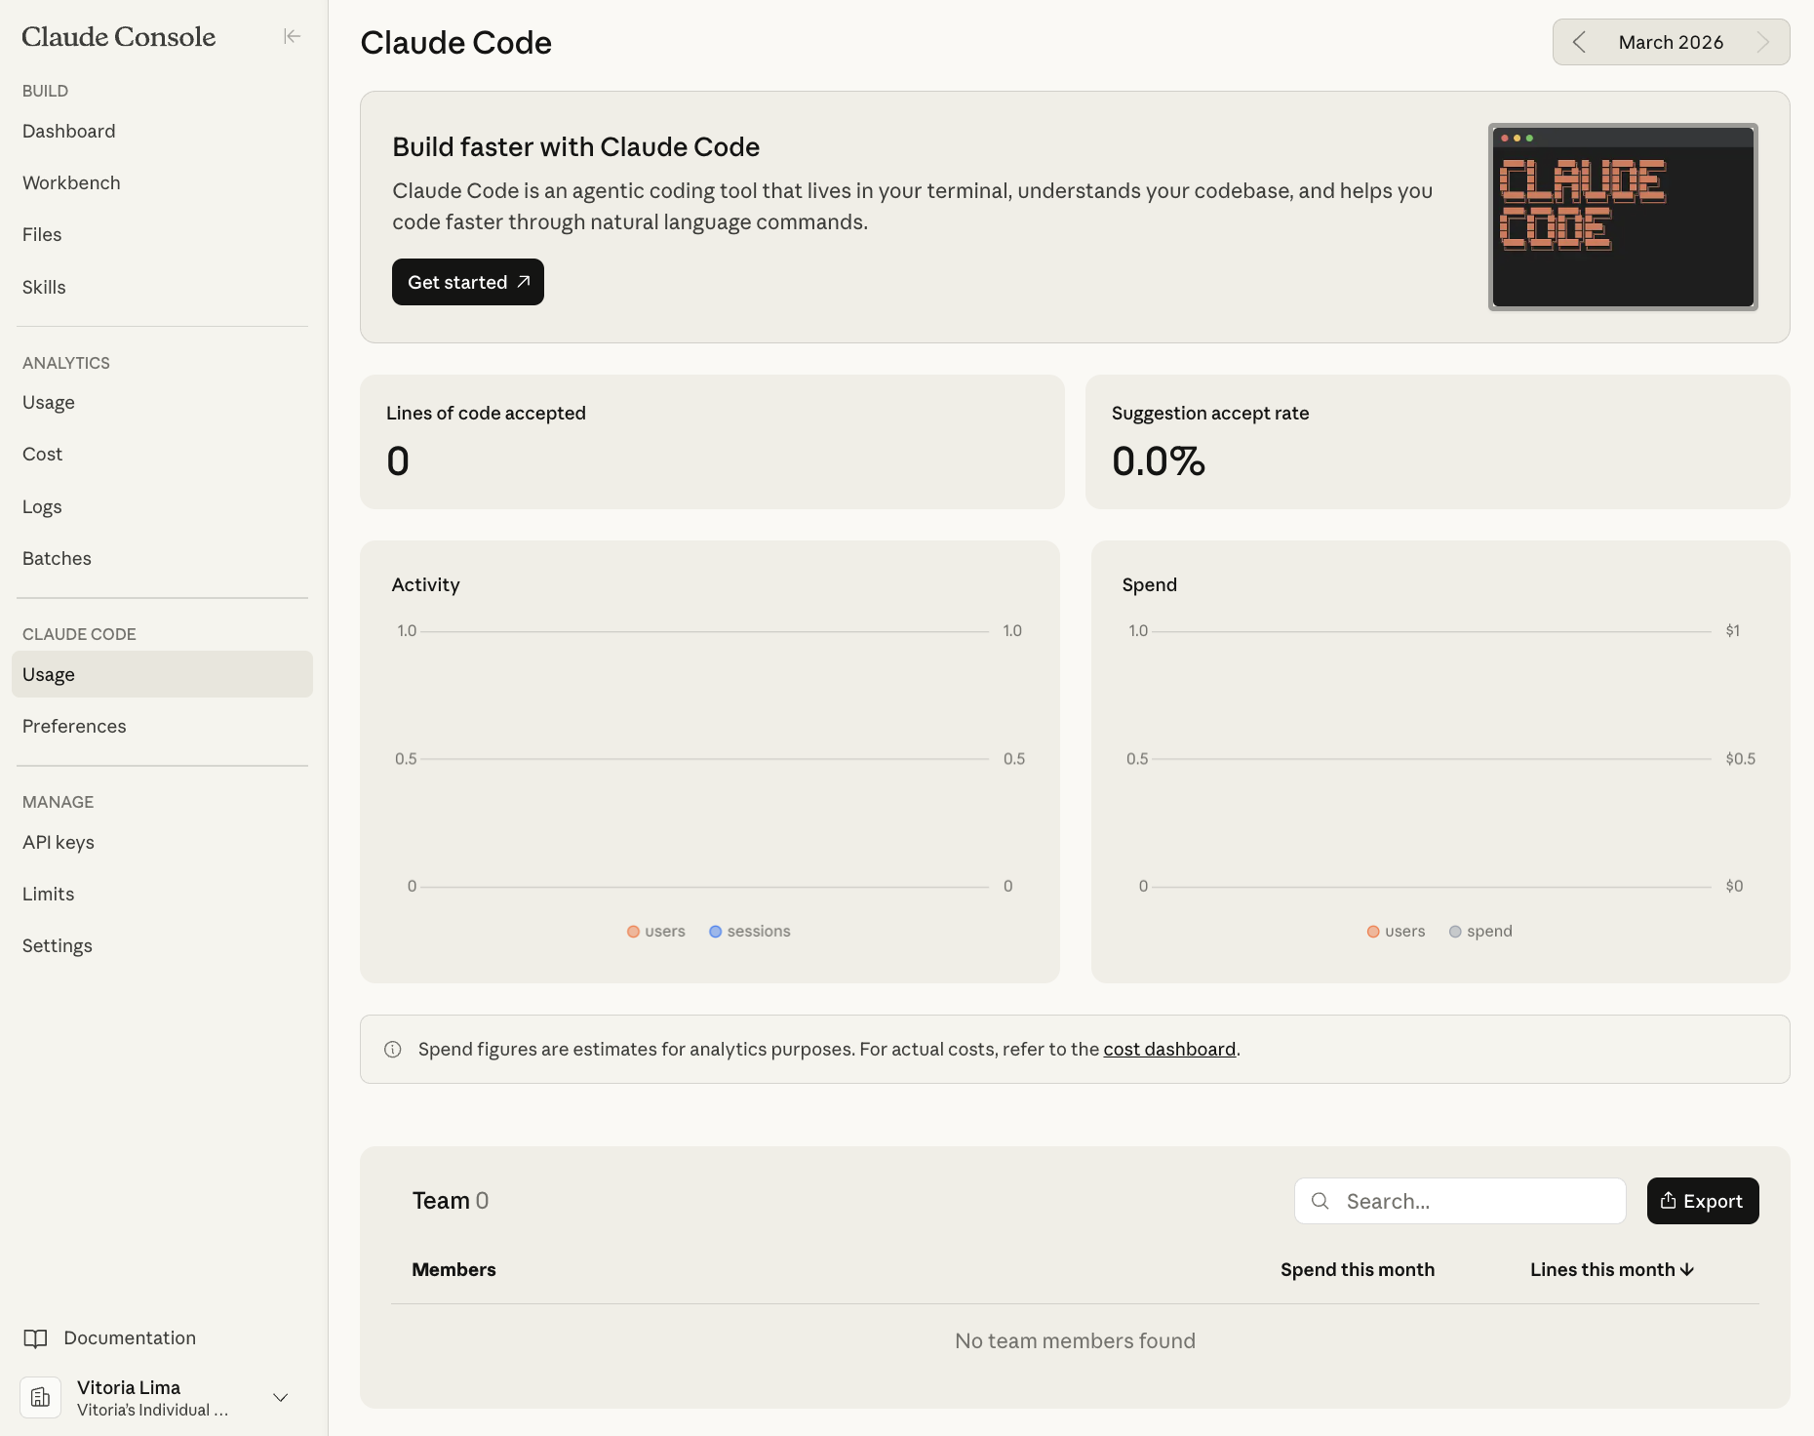Viewport: 1814px width, 1436px height.
Task: Toggle the users legend in Activity chart
Action: coord(655,931)
